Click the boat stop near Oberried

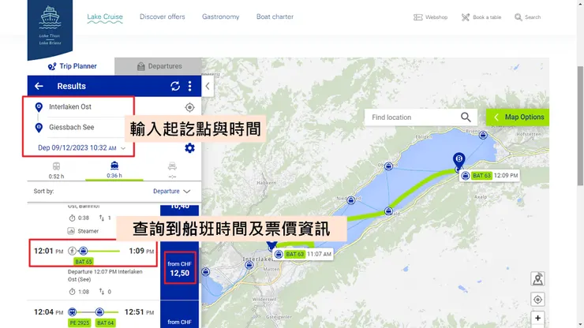point(388,166)
